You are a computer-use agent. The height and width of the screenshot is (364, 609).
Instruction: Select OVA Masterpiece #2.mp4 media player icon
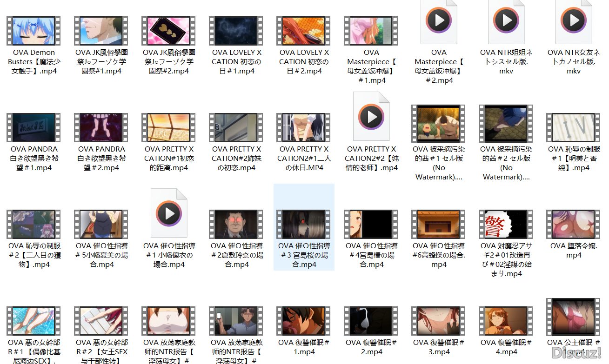(439, 21)
